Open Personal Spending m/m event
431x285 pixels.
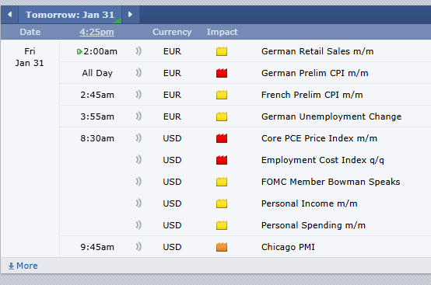pyautogui.click(x=314, y=225)
